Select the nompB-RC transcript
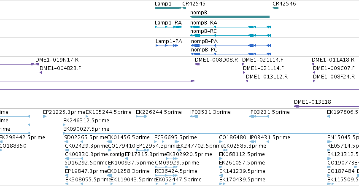This screenshot has width=359, height=186. click(231, 35)
